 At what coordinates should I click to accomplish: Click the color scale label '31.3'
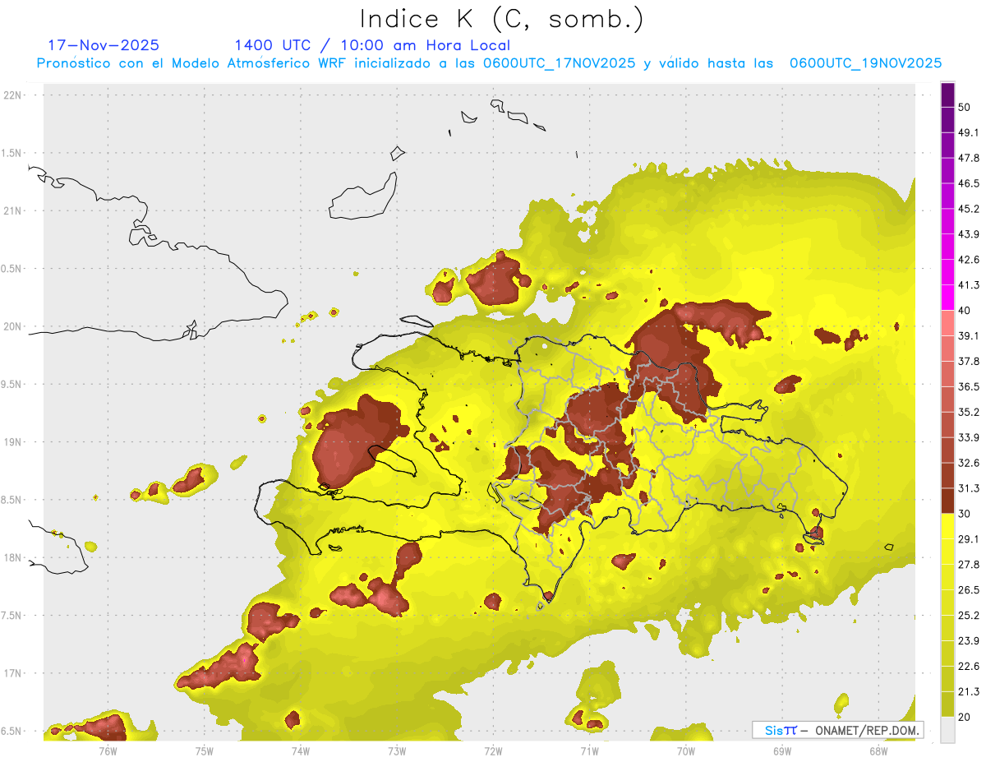coord(969,488)
